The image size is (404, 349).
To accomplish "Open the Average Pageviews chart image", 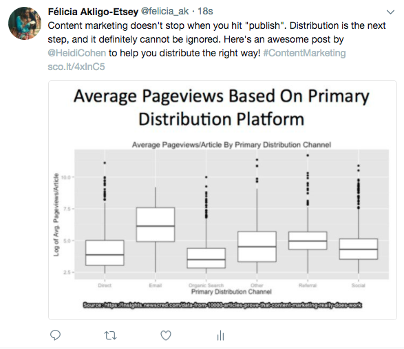I will click(x=222, y=200).
